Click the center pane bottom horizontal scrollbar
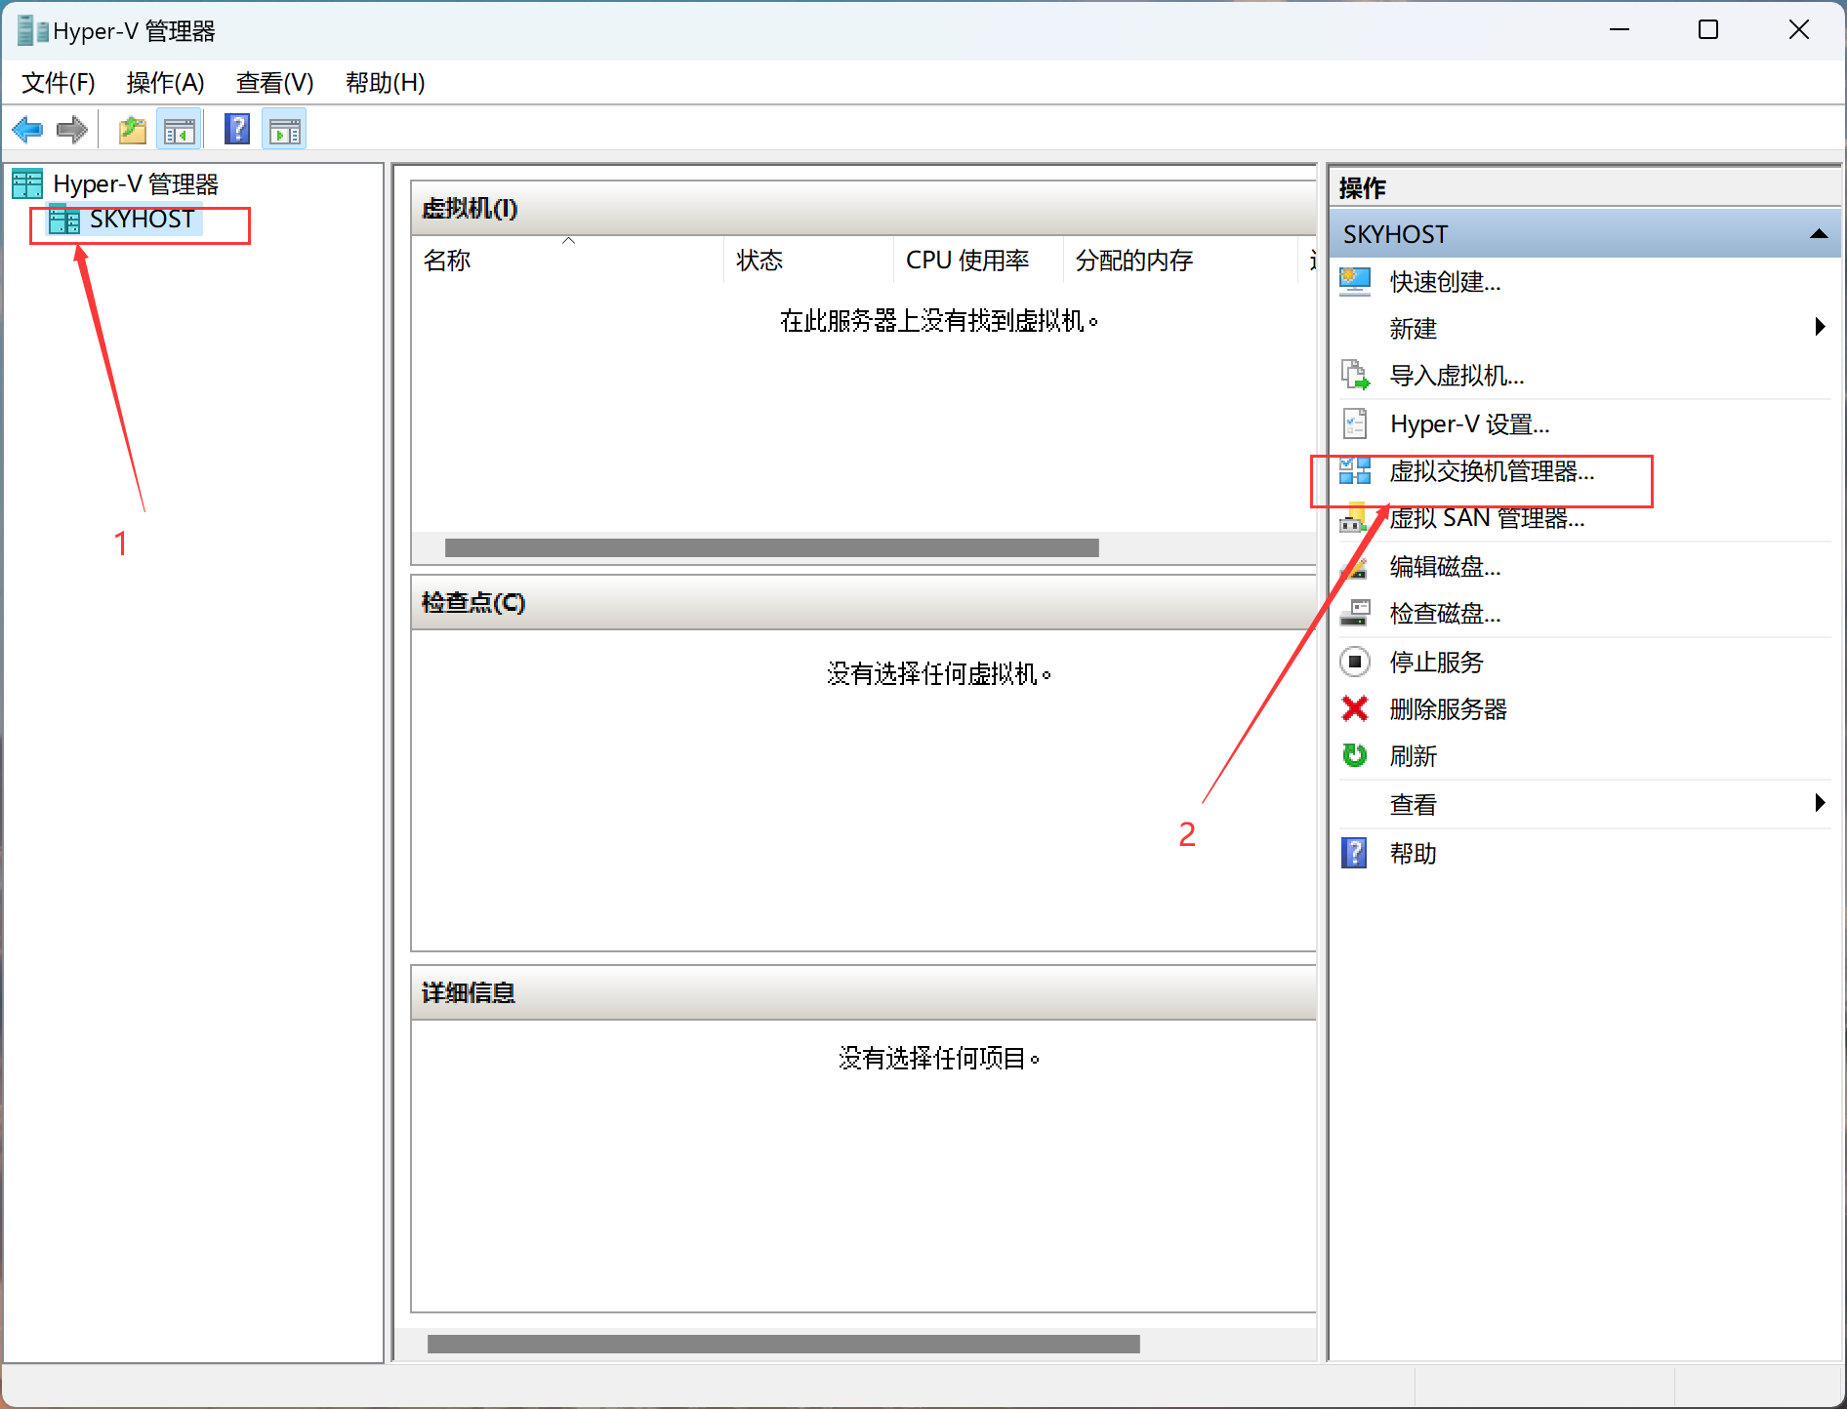1847x1409 pixels. 783,1344
